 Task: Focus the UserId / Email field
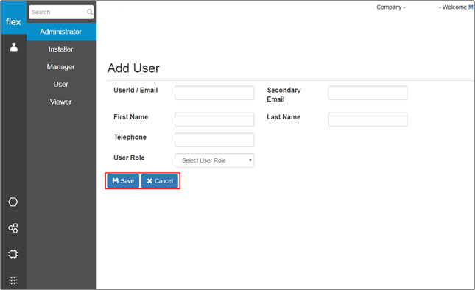pyautogui.click(x=214, y=93)
